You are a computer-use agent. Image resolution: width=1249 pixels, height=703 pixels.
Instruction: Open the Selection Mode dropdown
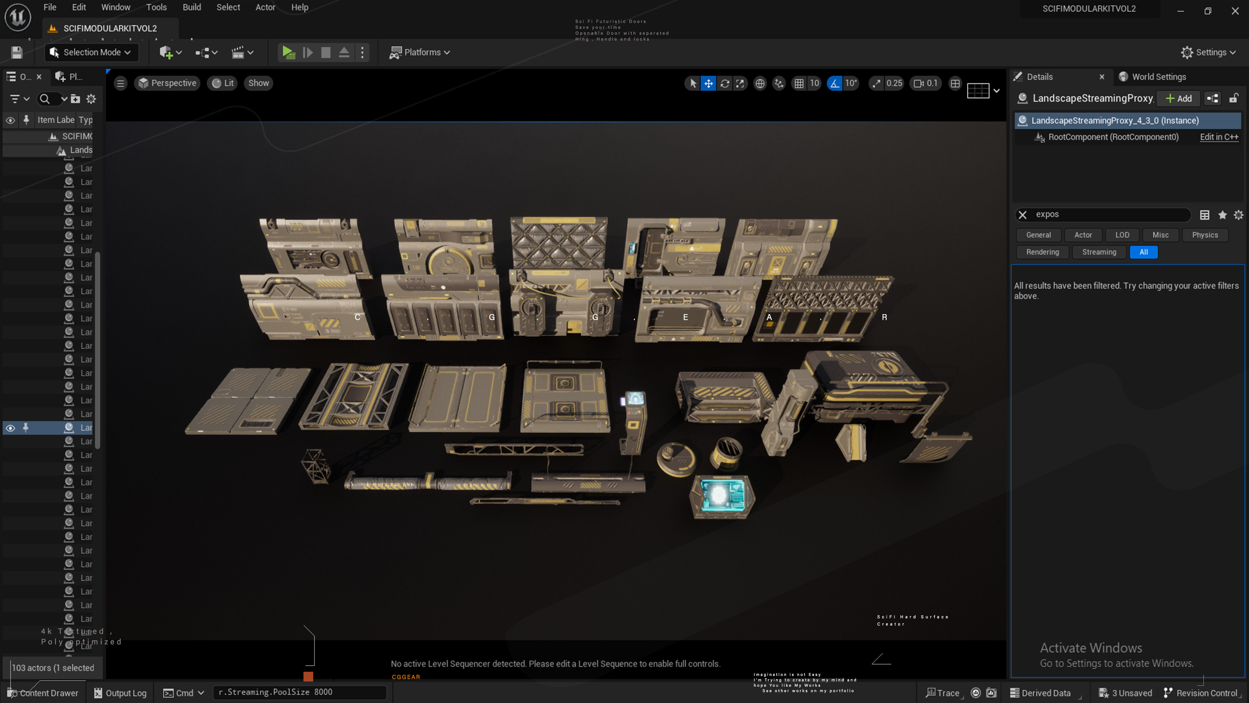[x=92, y=52]
